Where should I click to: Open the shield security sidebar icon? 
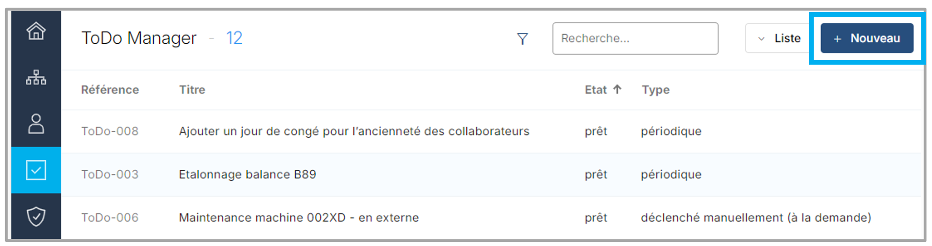pos(36,216)
